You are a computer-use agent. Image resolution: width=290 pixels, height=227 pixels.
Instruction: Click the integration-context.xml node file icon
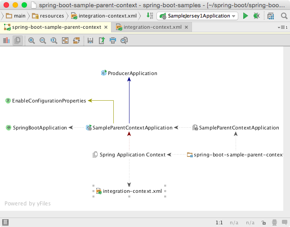pyautogui.click(x=99, y=191)
